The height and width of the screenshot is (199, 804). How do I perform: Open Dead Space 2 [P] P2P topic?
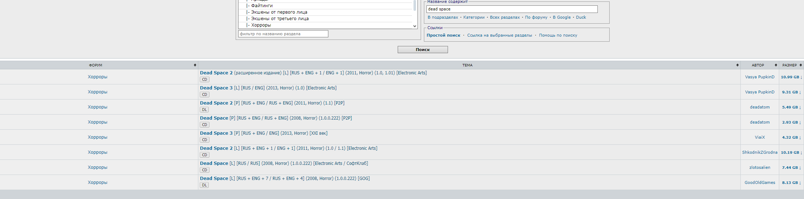click(x=272, y=103)
